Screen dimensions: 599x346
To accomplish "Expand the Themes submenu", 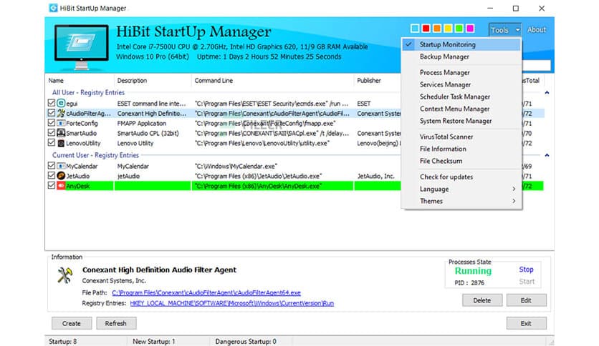I will pos(461,201).
